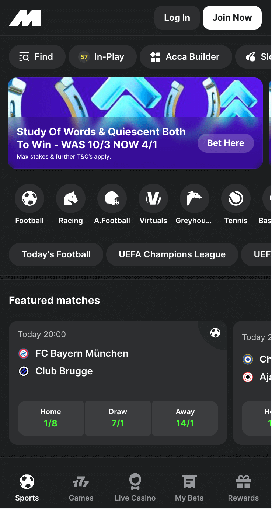Open the Football sport icon
Viewport: 272px width, 509px height.
point(29,199)
